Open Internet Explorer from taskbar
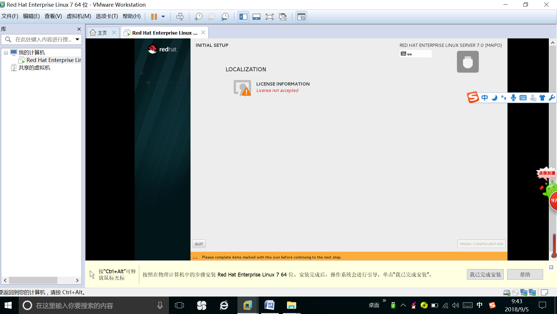 click(x=224, y=305)
